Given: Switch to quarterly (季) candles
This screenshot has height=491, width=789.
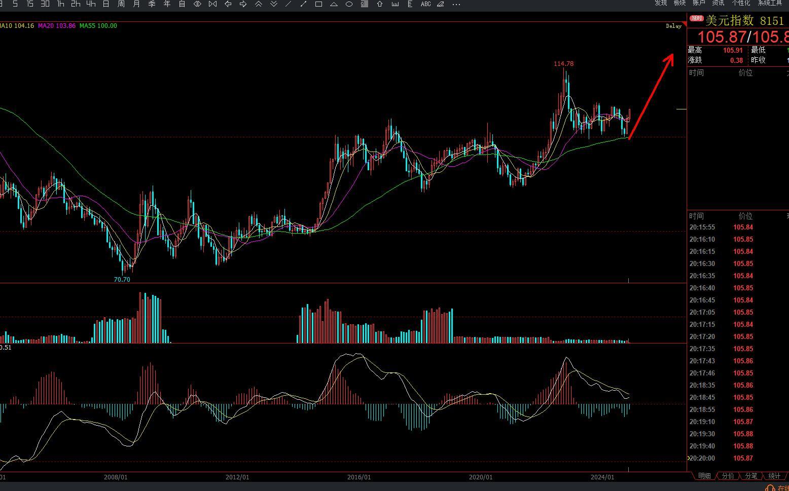Looking at the screenshot, I should point(152,4).
